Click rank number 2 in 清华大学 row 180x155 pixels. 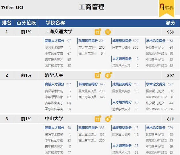pyautogui.click(x=7, y=75)
